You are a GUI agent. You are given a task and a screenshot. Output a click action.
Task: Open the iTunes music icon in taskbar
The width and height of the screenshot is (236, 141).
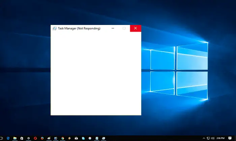point(90,138)
